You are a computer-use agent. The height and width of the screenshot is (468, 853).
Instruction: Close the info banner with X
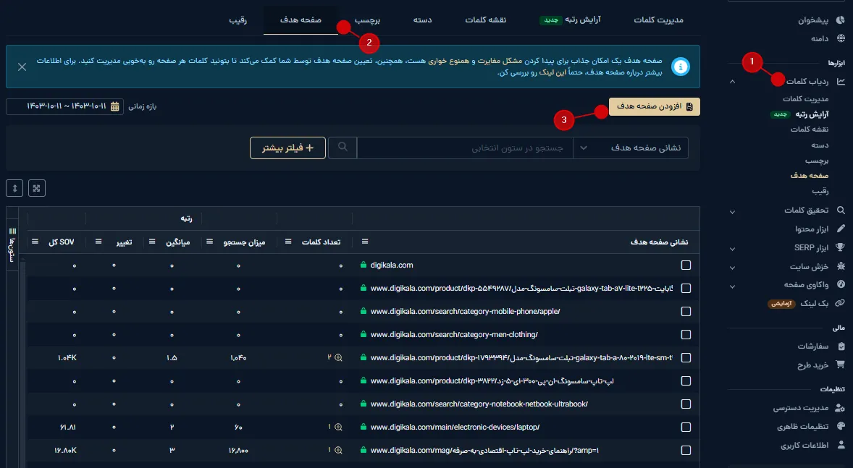pyautogui.click(x=22, y=67)
